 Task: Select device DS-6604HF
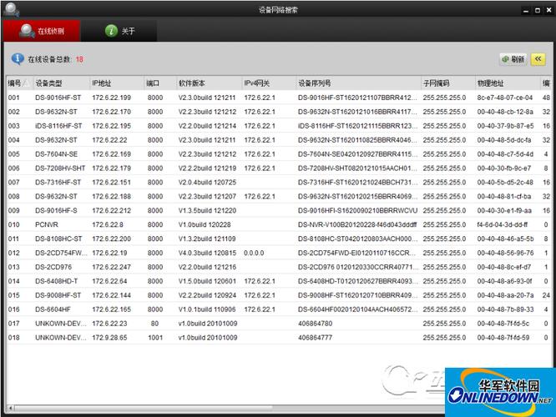(53, 309)
